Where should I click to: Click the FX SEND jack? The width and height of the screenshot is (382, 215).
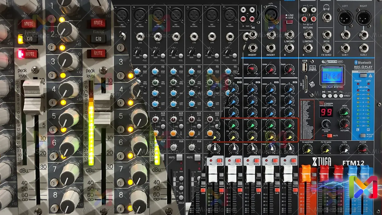click(x=326, y=48)
